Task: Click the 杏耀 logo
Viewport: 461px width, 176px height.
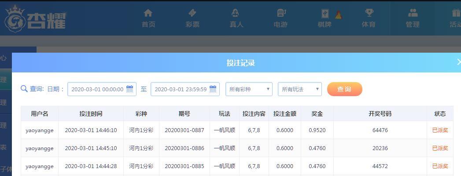Action: click(x=35, y=19)
